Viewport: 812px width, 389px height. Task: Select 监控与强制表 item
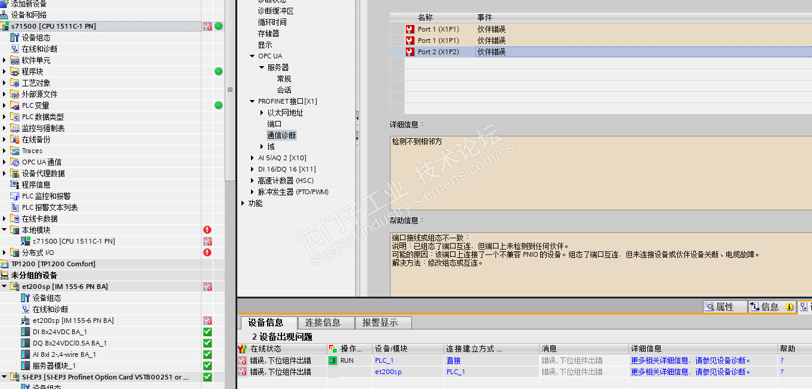coord(43,128)
